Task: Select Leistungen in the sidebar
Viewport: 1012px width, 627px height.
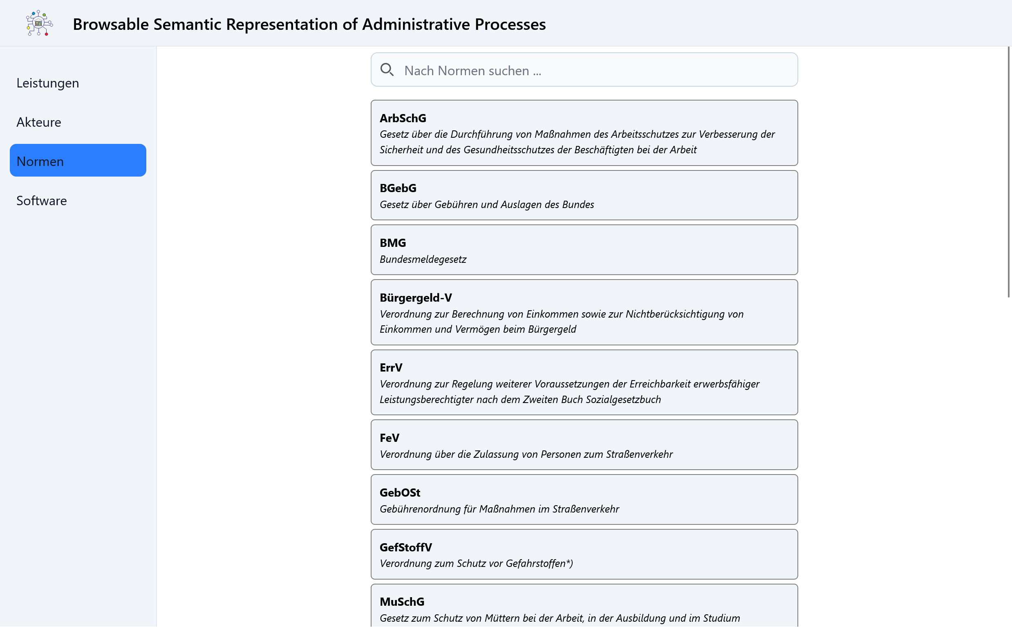Action: click(48, 83)
